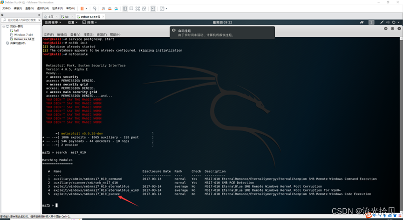This screenshot has height=220, width=403.
Task: Click the 自动挂起 notification popup
Action: [222, 33]
